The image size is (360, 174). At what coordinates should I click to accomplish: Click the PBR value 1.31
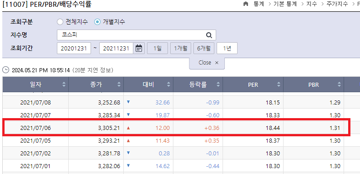(335, 128)
